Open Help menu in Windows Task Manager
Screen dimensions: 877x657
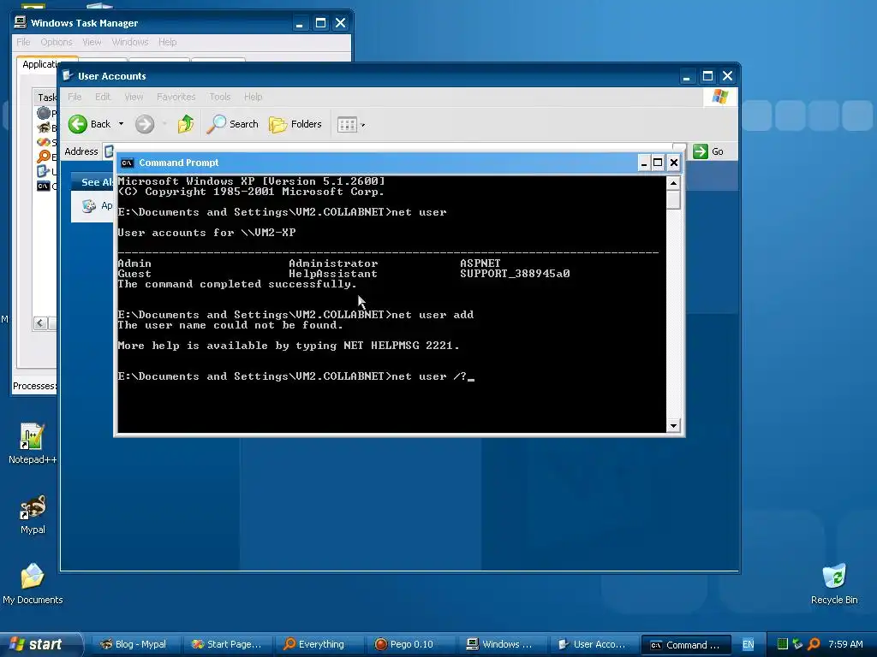[167, 42]
